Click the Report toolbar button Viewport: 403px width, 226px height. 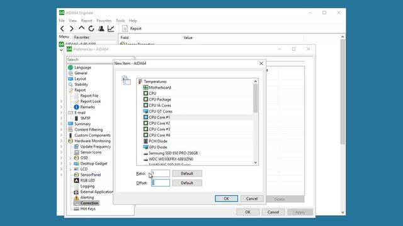pos(132,29)
